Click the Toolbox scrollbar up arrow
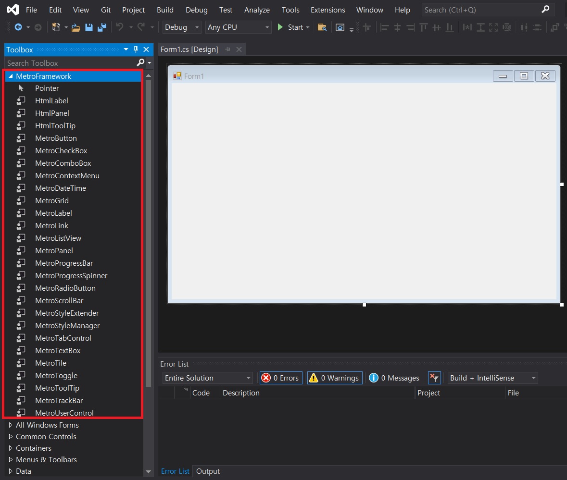Image resolution: width=567 pixels, height=480 pixels. (x=148, y=75)
